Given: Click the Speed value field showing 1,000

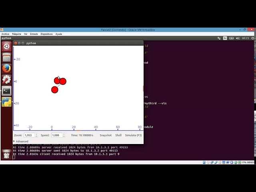Looking at the screenshot, I should click(x=57, y=135).
